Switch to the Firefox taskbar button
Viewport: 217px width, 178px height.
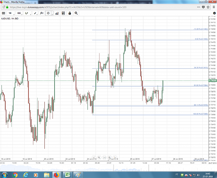click(x=57, y=175)
